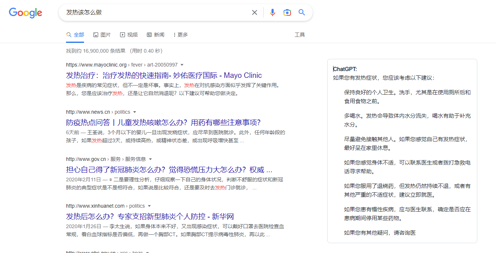496x253 pixels.
Task: Click the 多喝水 advice paragraph
Action: click(407, 120)
